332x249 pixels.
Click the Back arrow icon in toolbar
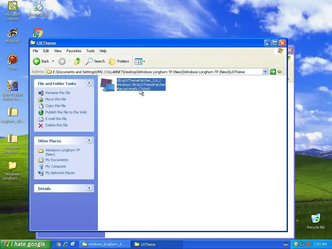click(36, 61)
